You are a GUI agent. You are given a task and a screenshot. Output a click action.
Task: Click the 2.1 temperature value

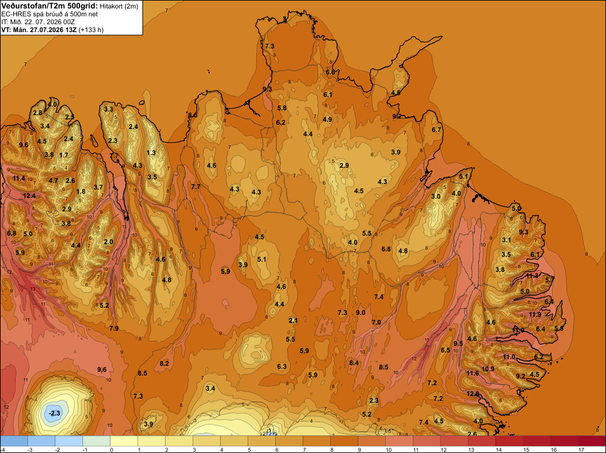tap(293, 320)
